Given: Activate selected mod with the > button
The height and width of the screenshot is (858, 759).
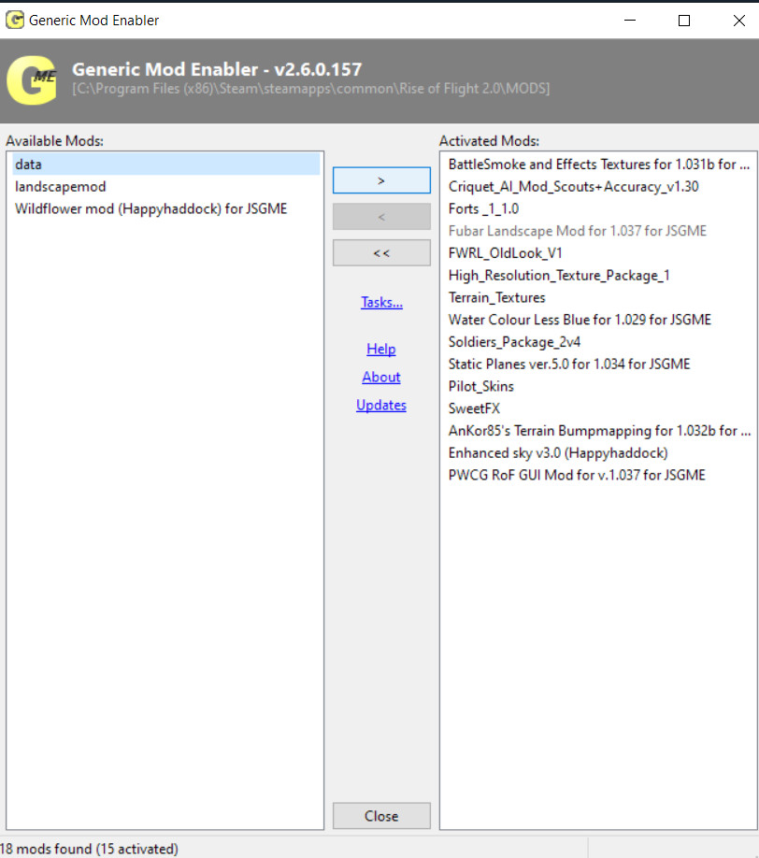Looking at the screenshot, I should coord(381,180).
